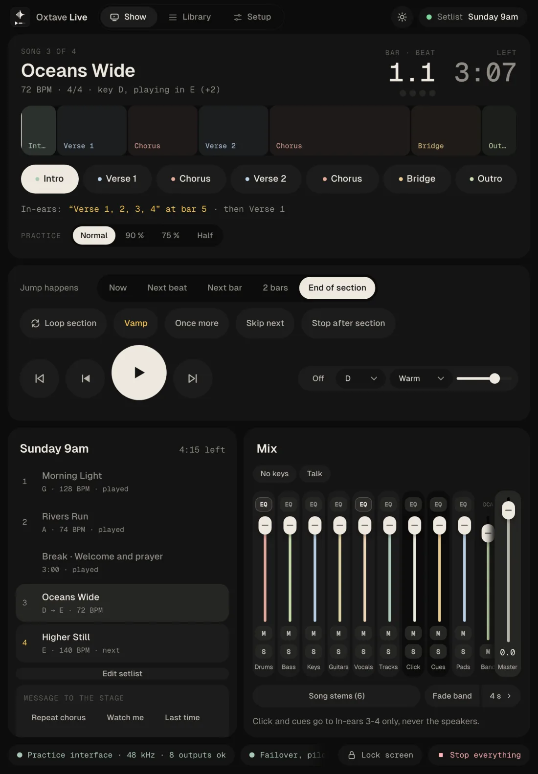Select Morning Light in the setlist

122,482
